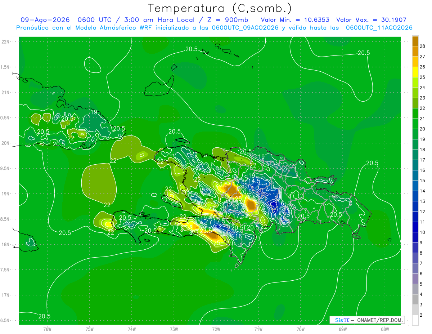This screenshot has height=334, width=432.
Task: Click the 71W longitude axis label
Action: point(258,329)
